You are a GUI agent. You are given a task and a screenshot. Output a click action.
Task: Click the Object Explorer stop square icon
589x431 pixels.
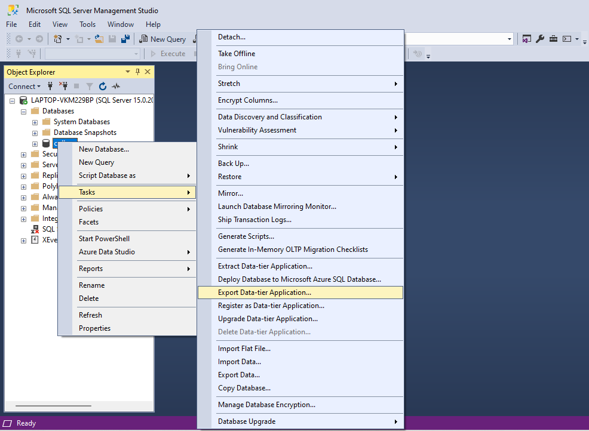(x=76, y=87)
